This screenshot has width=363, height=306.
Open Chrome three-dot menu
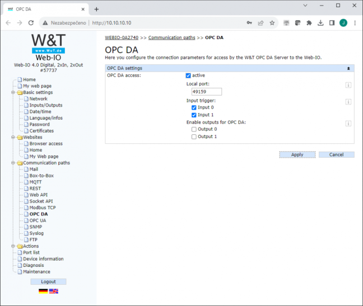(355, 23)
